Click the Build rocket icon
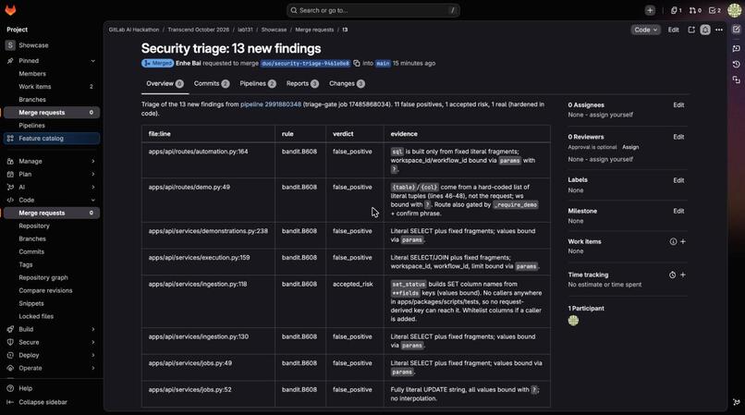745x415 pixels. 10,329
